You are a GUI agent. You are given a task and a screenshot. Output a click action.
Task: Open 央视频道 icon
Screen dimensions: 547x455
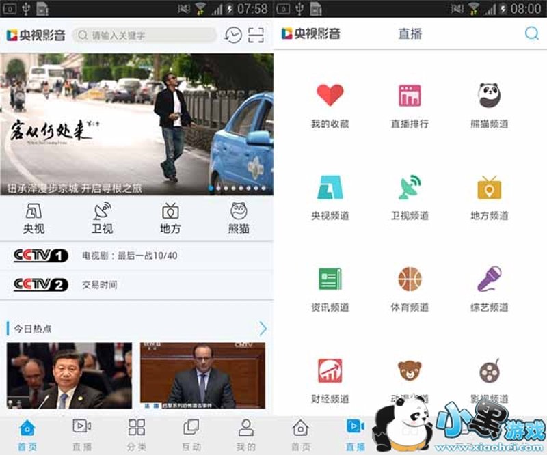(330, 187)
